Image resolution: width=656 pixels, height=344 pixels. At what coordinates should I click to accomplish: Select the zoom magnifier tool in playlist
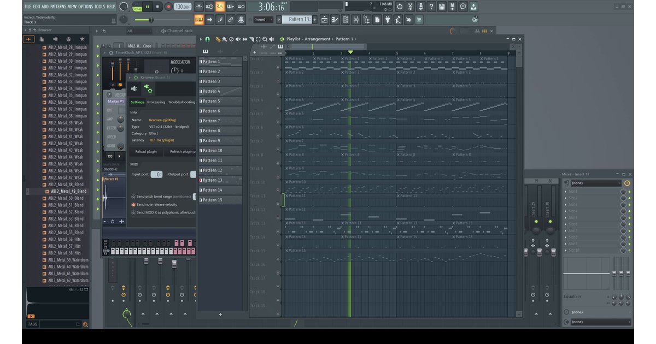coord(265,39)
